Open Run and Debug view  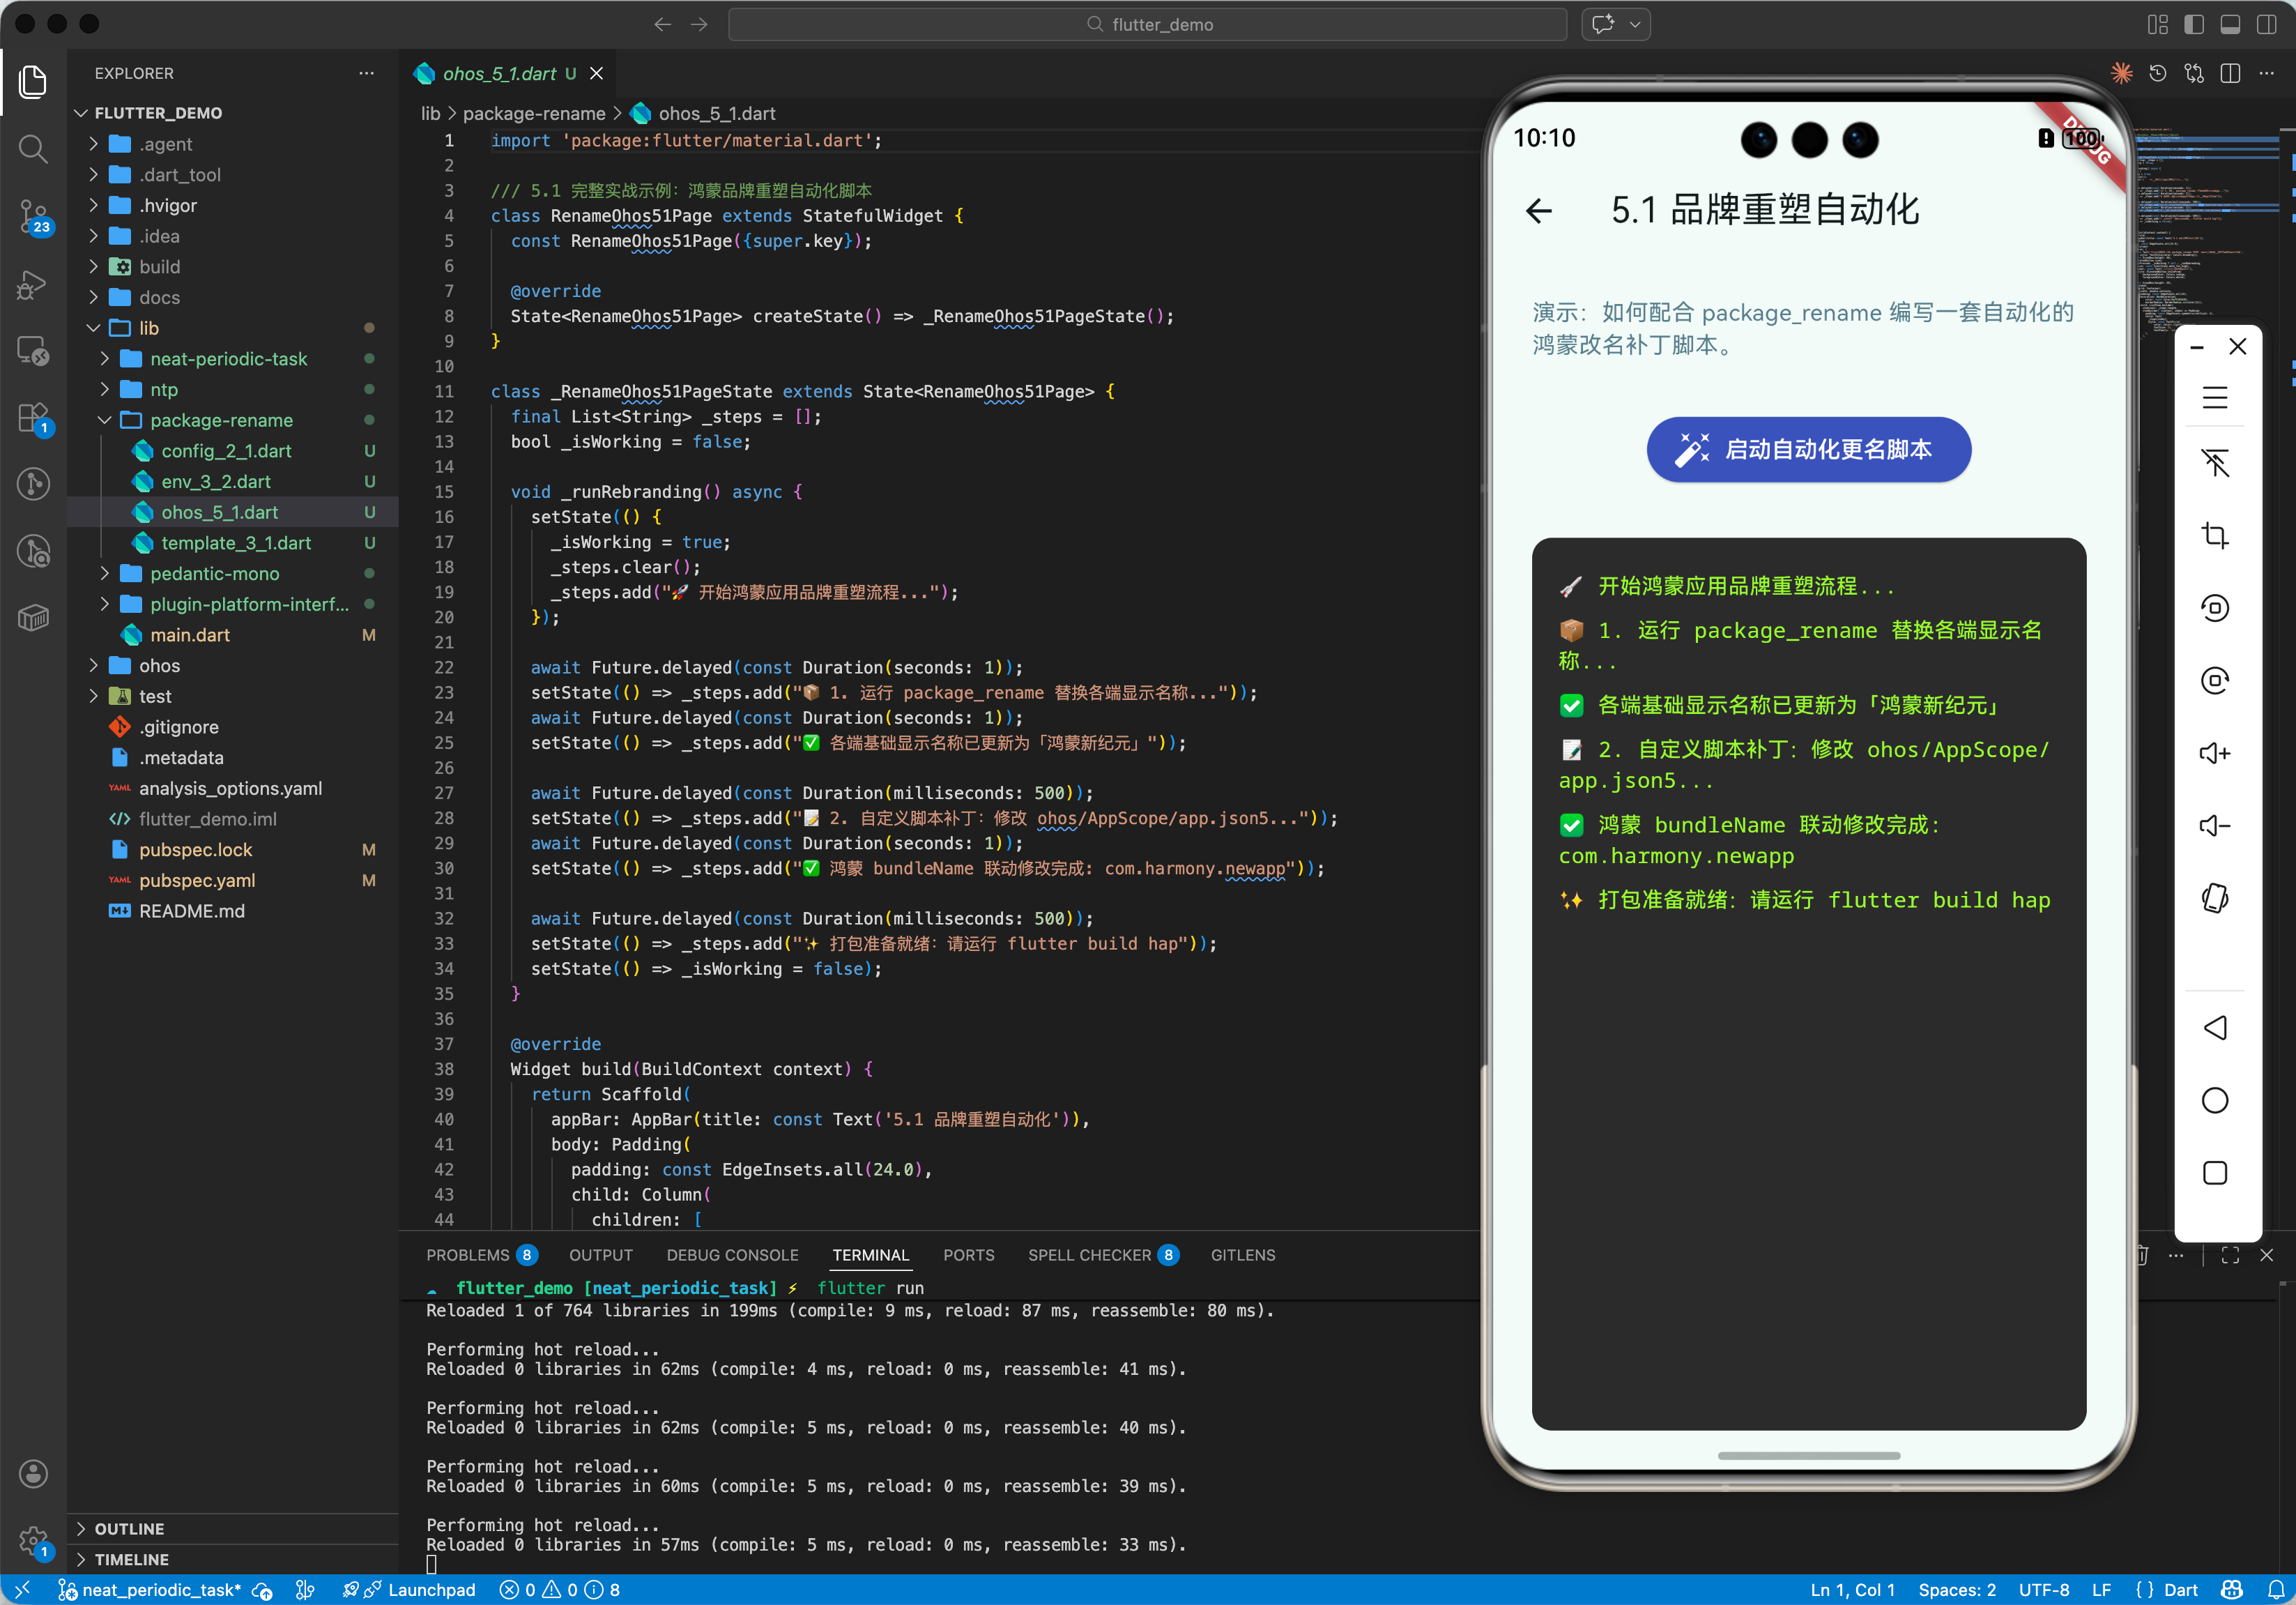pos(33,285)
